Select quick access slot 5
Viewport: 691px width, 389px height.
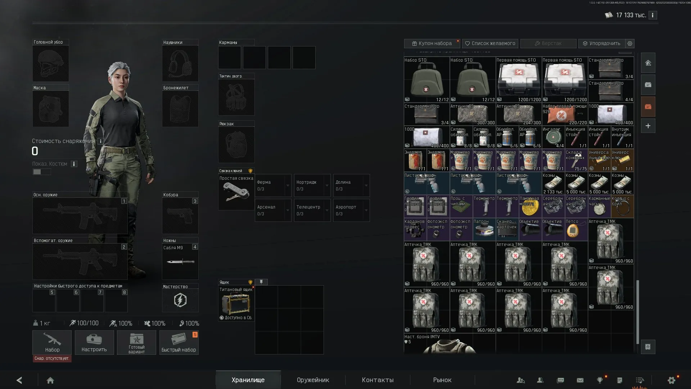tap(44, 300)
